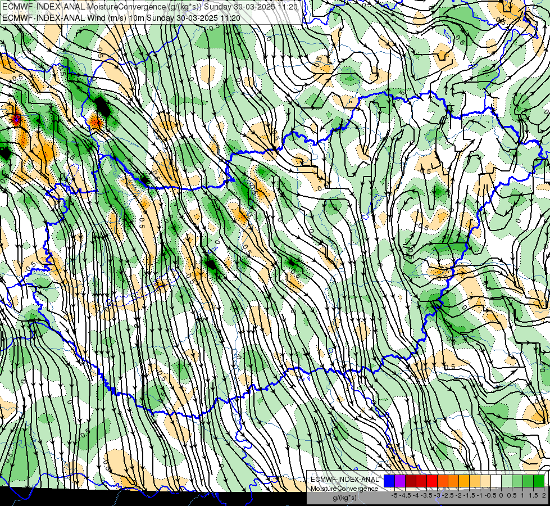Choose the amber swatch between -2 and -1.5

pos(464,481)
